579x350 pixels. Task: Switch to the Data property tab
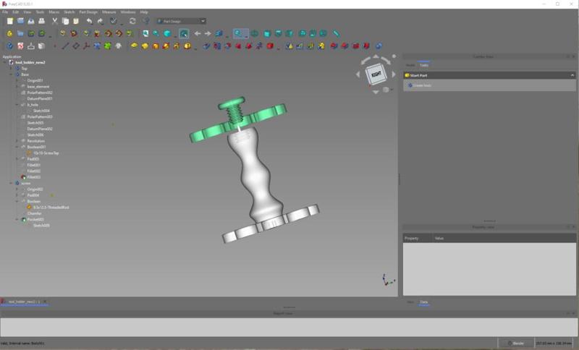coord(424,302)
